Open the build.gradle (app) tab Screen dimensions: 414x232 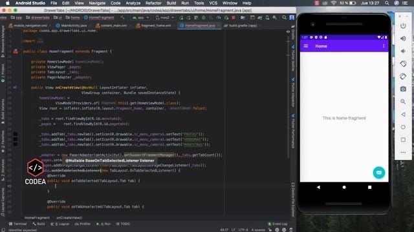pos(241,26)
